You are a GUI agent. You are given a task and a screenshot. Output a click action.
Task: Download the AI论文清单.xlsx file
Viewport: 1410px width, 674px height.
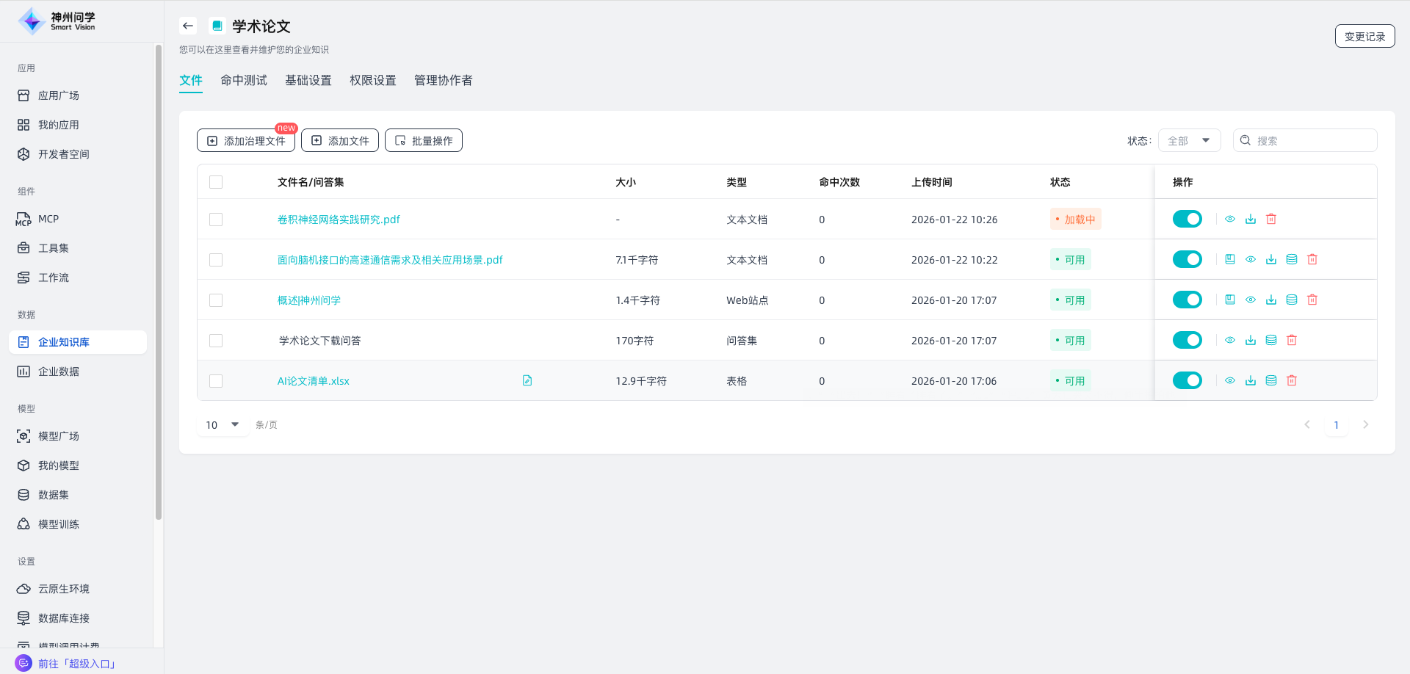coord(1251,380)
